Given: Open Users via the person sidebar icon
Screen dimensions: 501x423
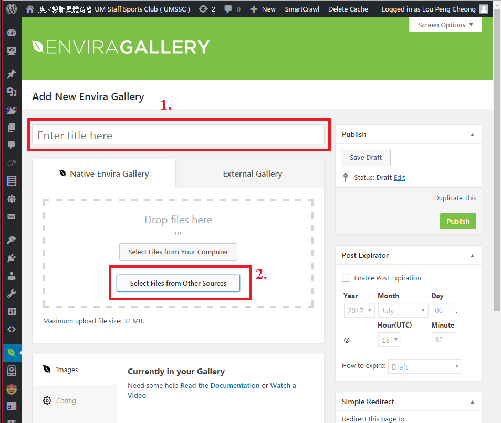Looking at the screenshot, I should pos(12,276).
